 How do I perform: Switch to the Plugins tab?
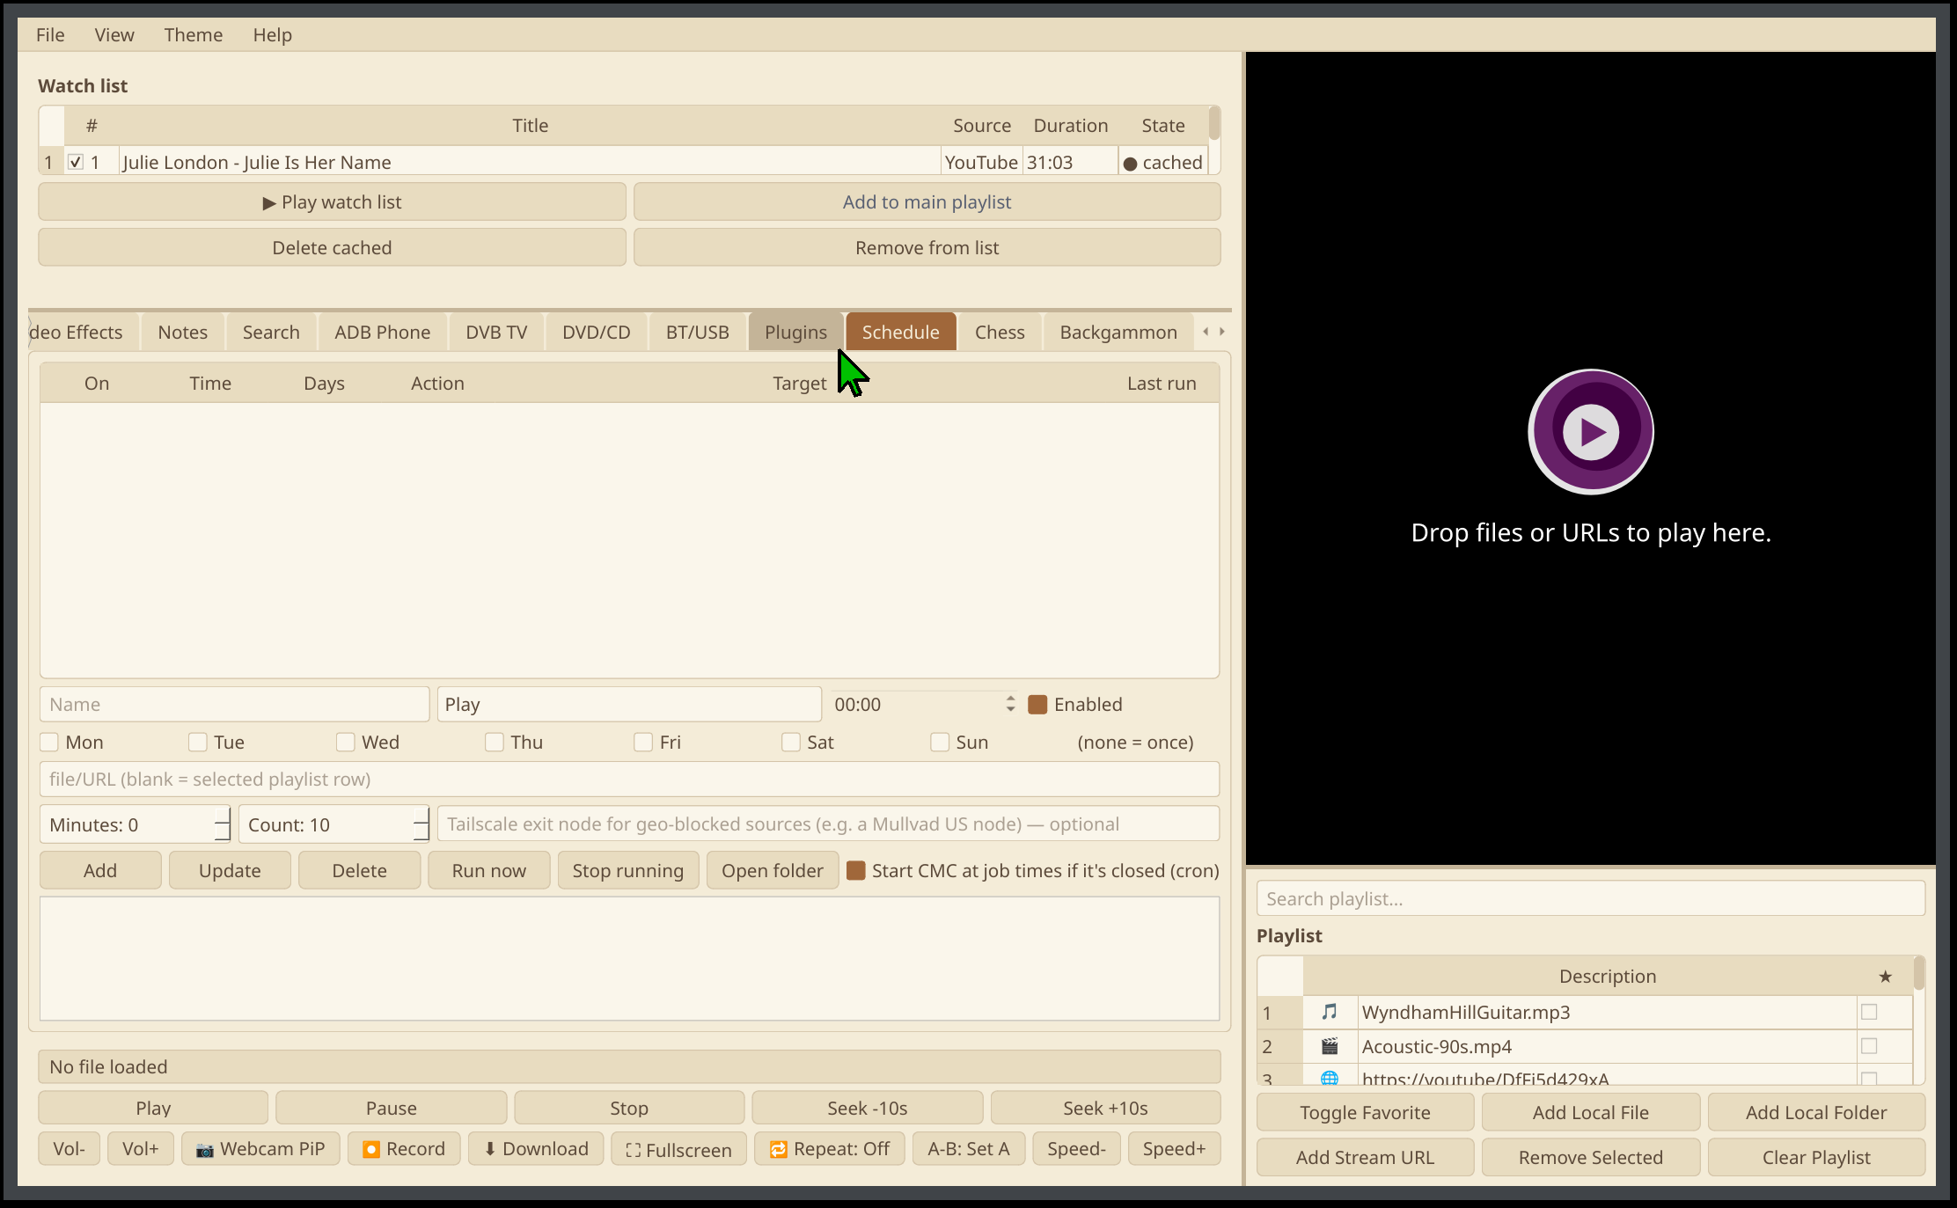coord(795,333)
